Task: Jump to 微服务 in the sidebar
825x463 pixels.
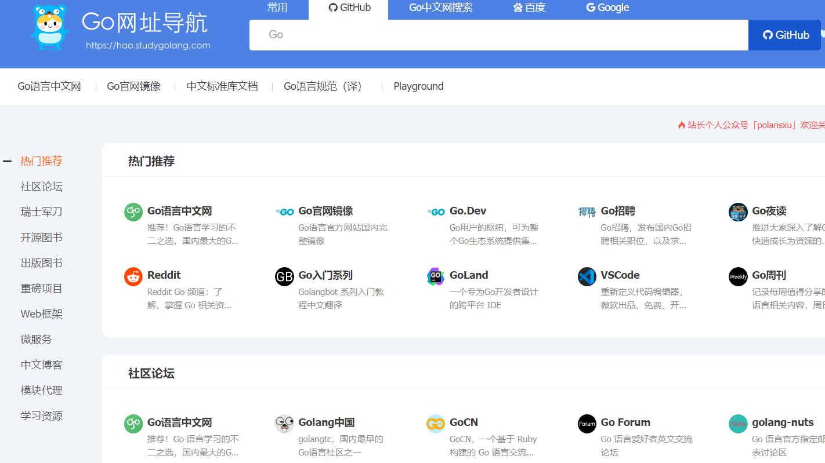Action: point(36,340)
